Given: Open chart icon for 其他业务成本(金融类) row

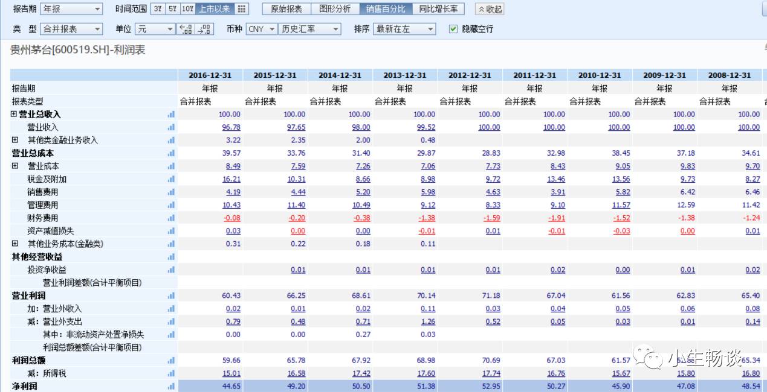Looking at the screenshot, I should coord(171,244).
